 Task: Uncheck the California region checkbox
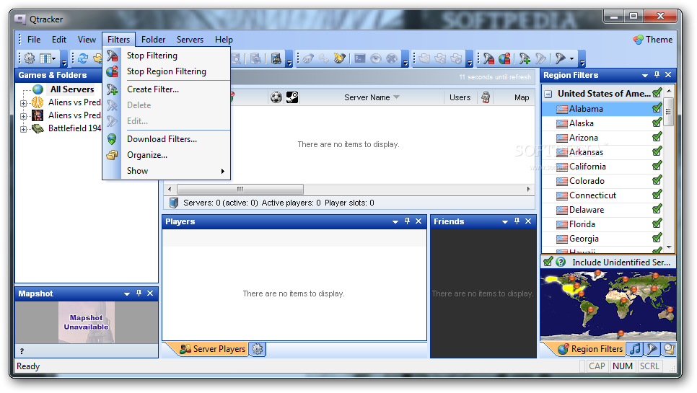(657, 166)
